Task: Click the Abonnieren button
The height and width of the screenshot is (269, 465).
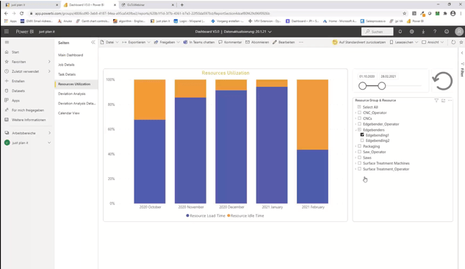Action: pyautogui.click(x=257, y=42)
